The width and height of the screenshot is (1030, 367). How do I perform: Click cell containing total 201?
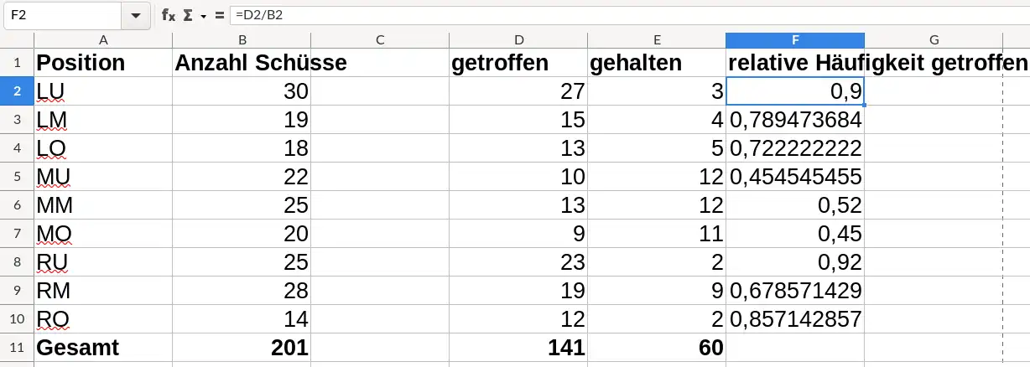(x=242, y=348)
